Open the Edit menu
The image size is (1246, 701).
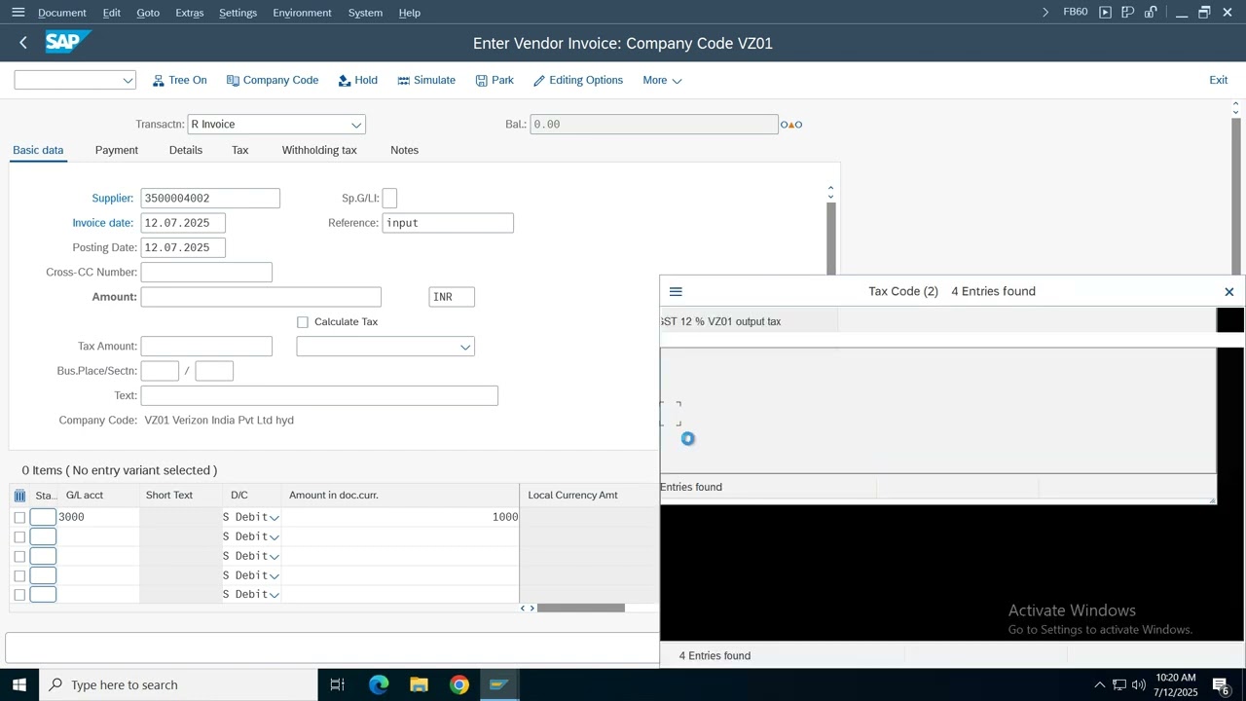(x=112, y=13)
